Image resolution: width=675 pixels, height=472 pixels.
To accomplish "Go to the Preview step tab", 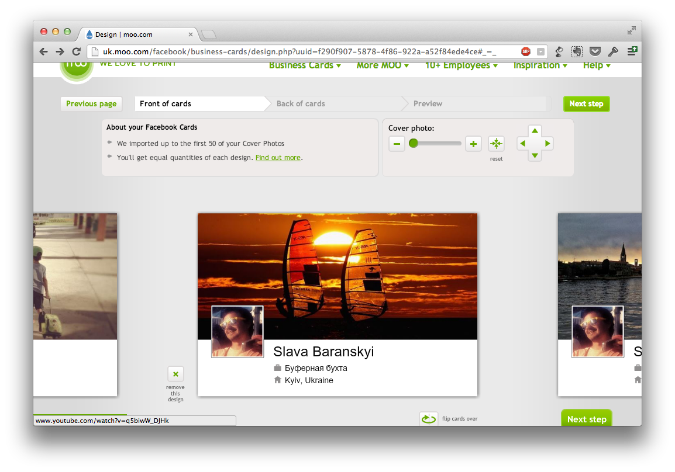I will (428, 104).
